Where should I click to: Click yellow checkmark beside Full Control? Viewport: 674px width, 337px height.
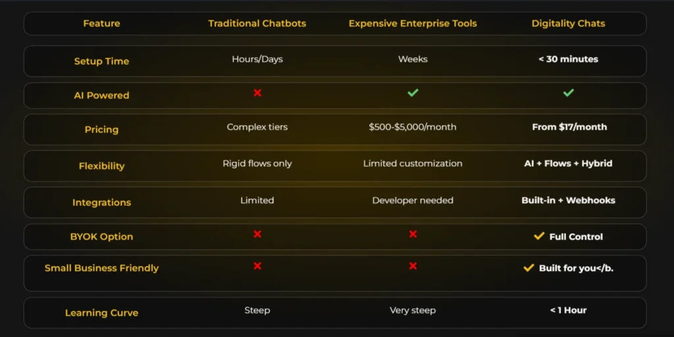point(539,236)
